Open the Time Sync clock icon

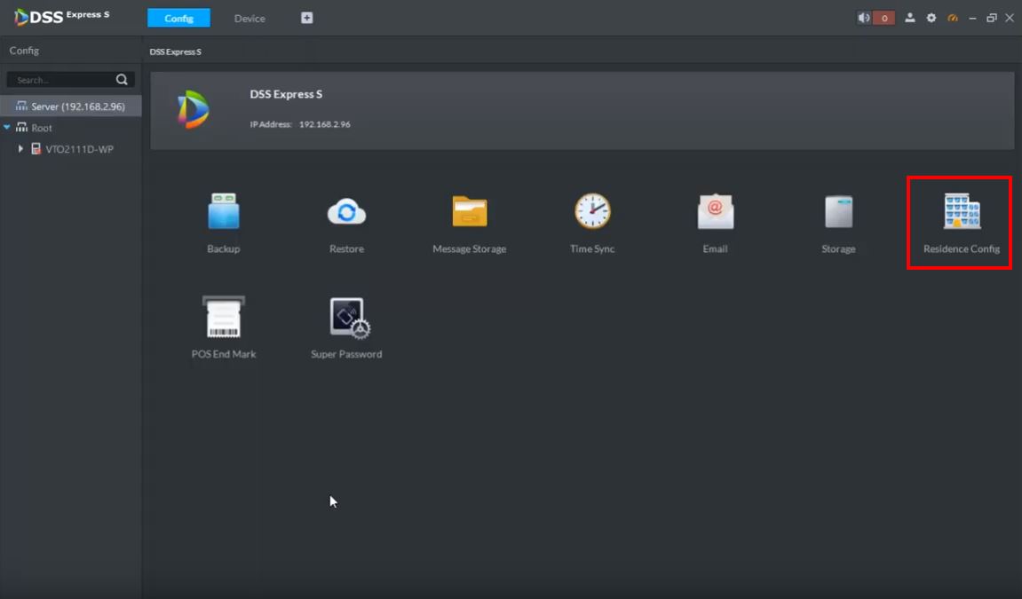[592, 211]
